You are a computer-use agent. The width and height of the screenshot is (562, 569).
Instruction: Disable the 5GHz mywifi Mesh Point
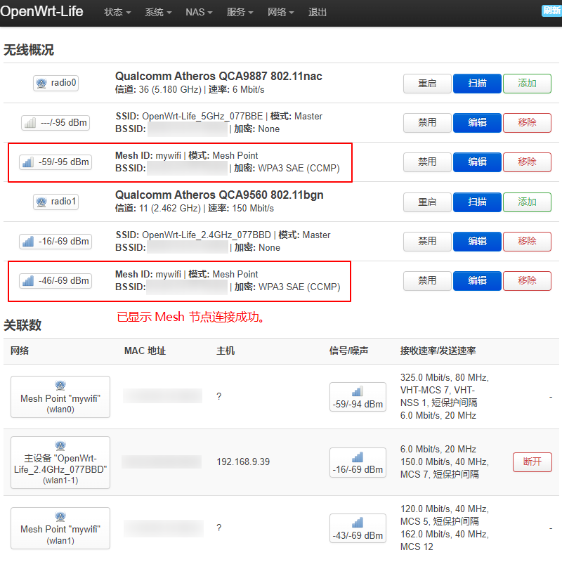click(x=427, y=162)
